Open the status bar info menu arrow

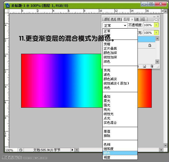72,150
